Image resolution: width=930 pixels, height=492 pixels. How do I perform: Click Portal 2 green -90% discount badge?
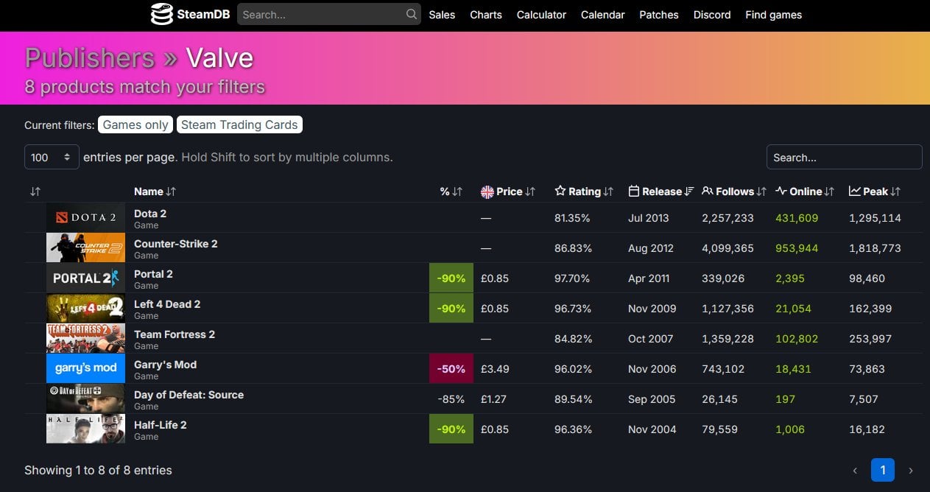[x=451, y=278]
